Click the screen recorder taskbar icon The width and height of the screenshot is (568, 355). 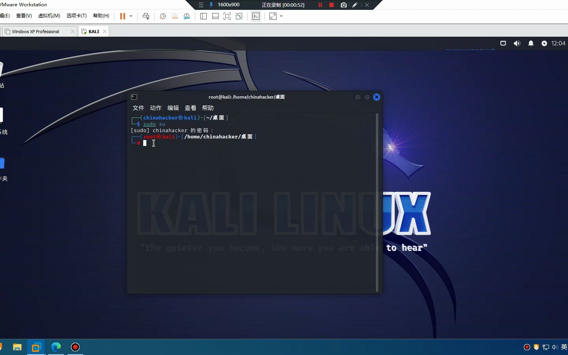[x=75, y=347]
